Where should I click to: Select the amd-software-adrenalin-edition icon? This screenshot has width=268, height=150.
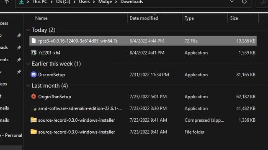35,109
